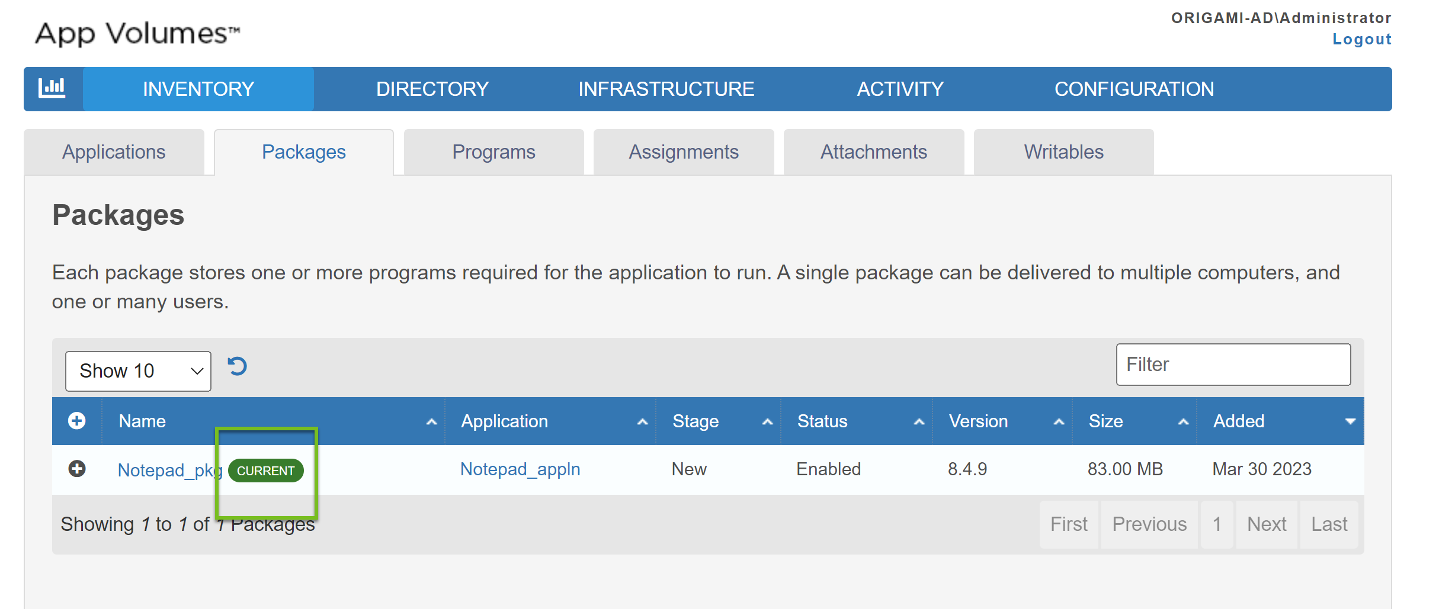Click the Packages page heading

pos(118,215)
